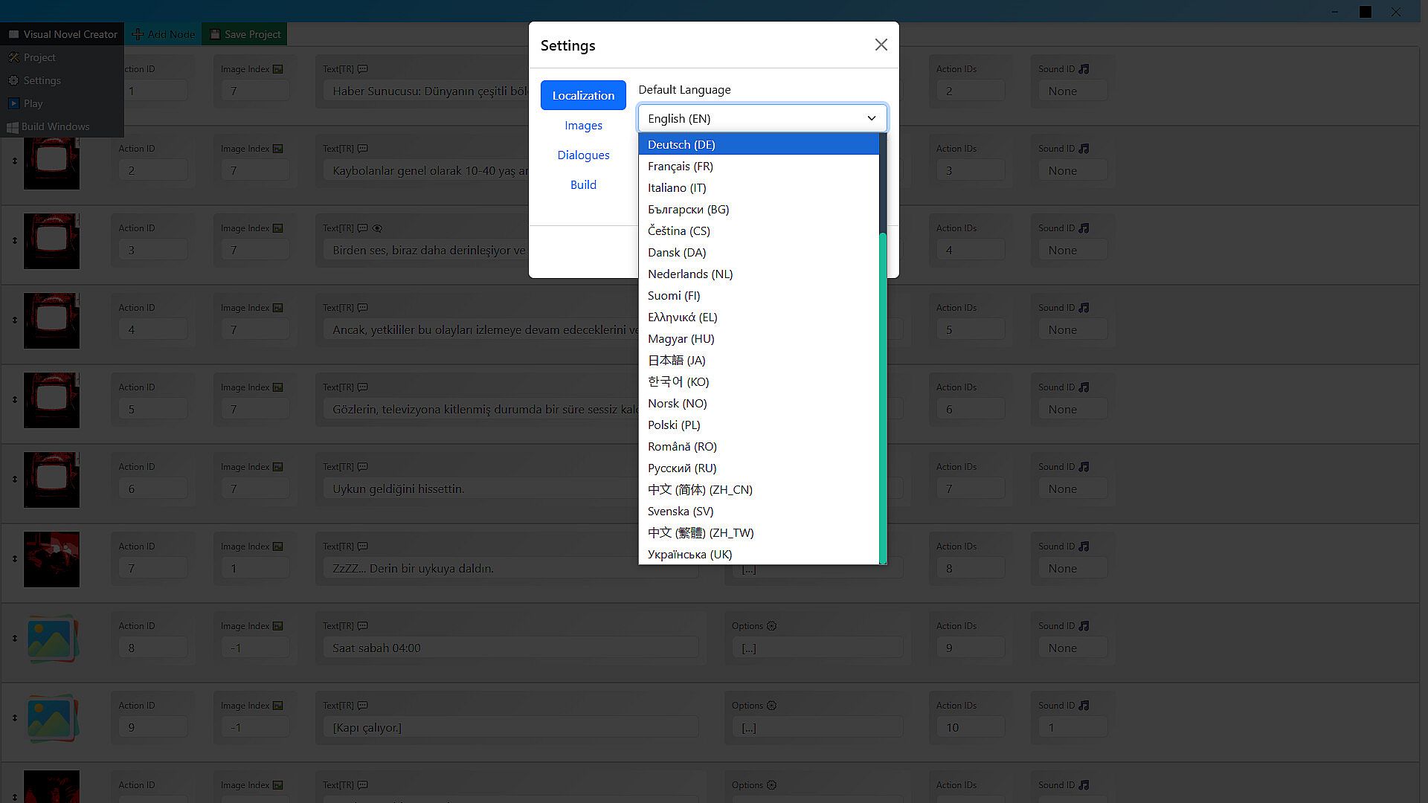Collapse the Default Language combo box chevron

[871, 118]
